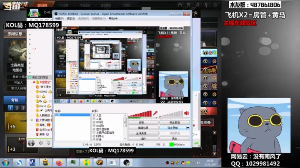This screenshot has height=168, width=300.
Task: Click the 房间信息 button in game
Action: 15,34
